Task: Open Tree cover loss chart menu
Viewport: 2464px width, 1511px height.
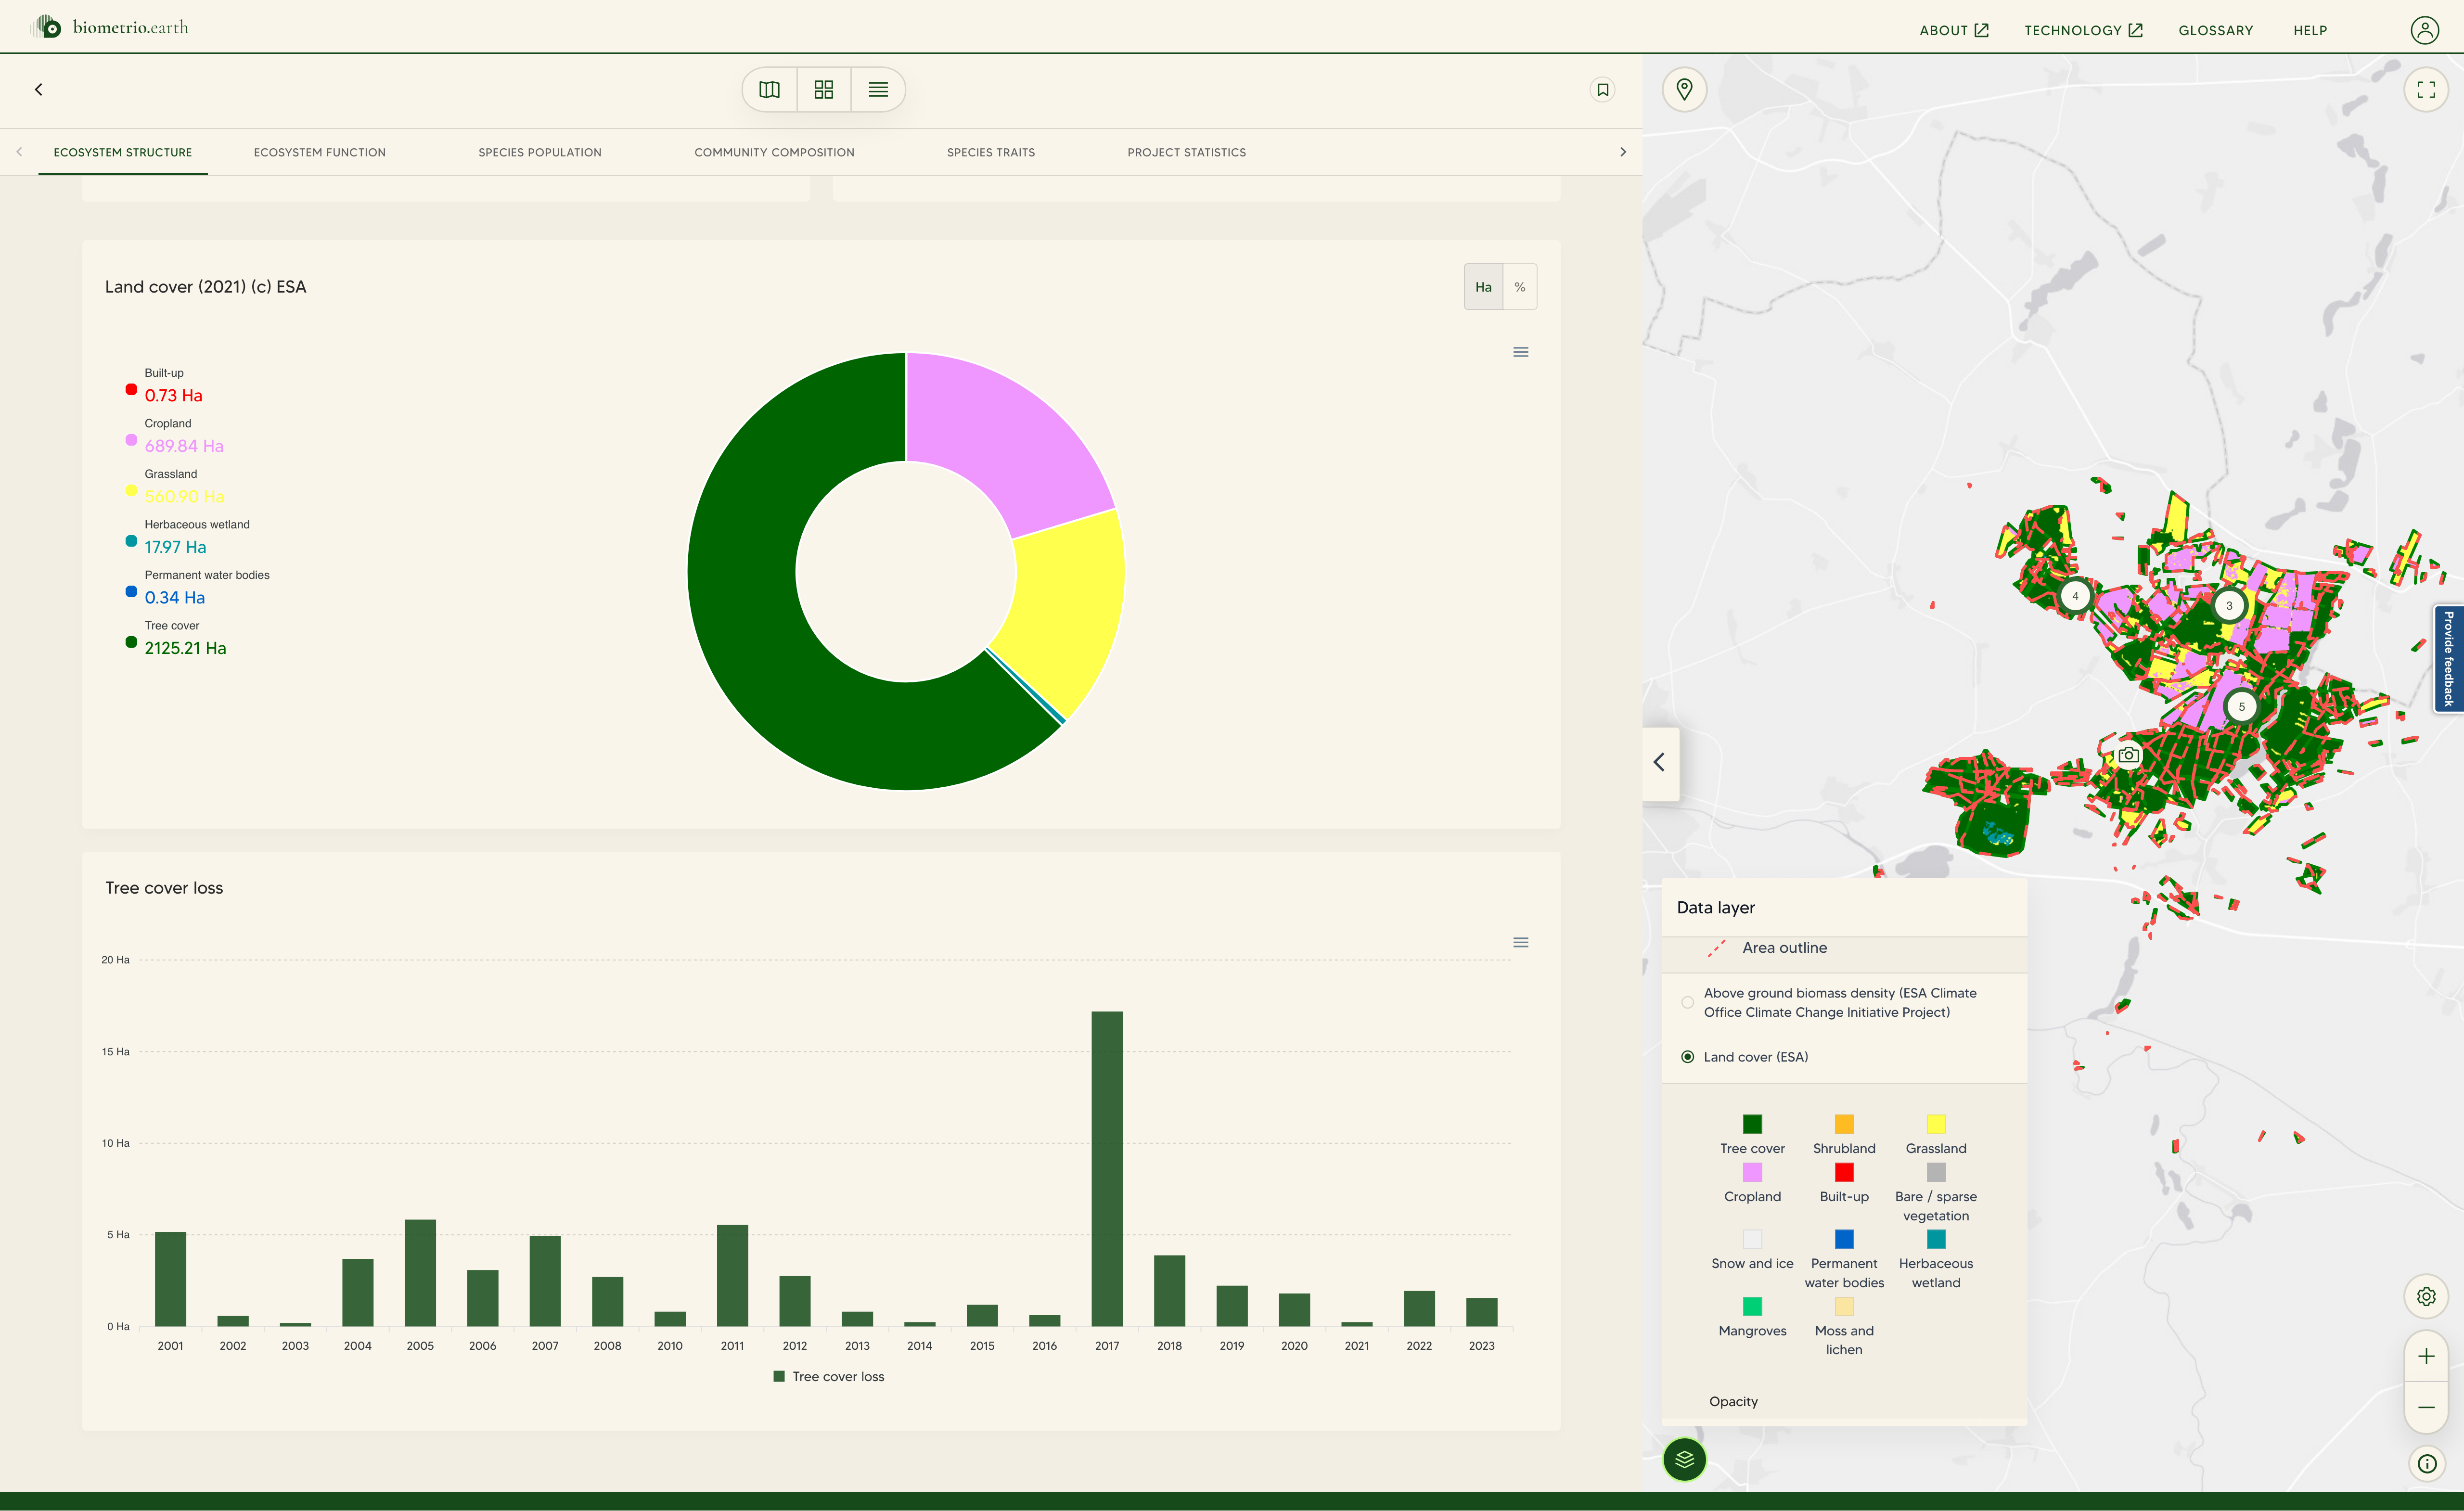Action: coord(1521,943)
